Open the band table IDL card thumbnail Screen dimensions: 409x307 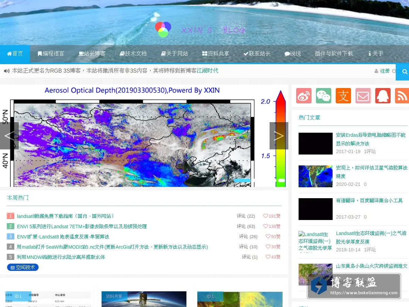tap(48, 299)
